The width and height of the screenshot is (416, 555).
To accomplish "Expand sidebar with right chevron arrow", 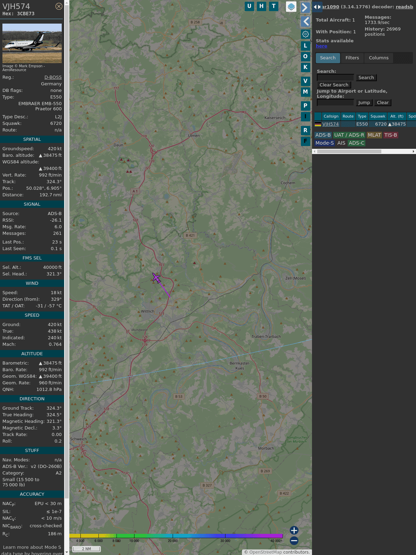I will [305, 8].
